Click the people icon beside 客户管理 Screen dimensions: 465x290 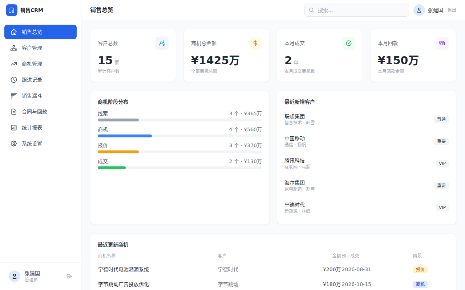tap(14, 48)
